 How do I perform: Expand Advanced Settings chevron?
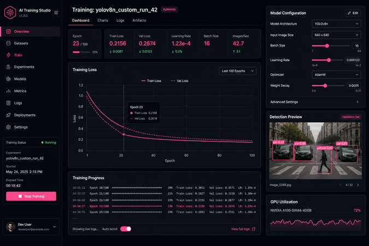[358, 102]
